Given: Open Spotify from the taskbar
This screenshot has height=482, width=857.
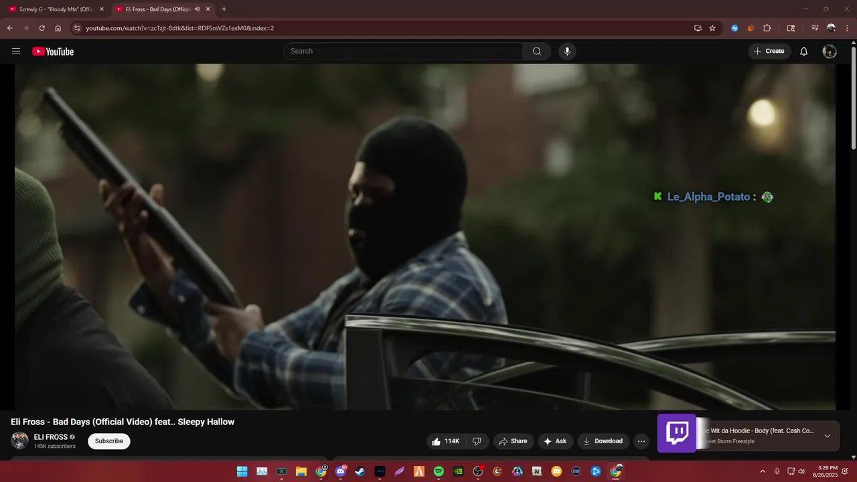Looking at the screenshot, I should pyautogui.click(x=439, y=471).
